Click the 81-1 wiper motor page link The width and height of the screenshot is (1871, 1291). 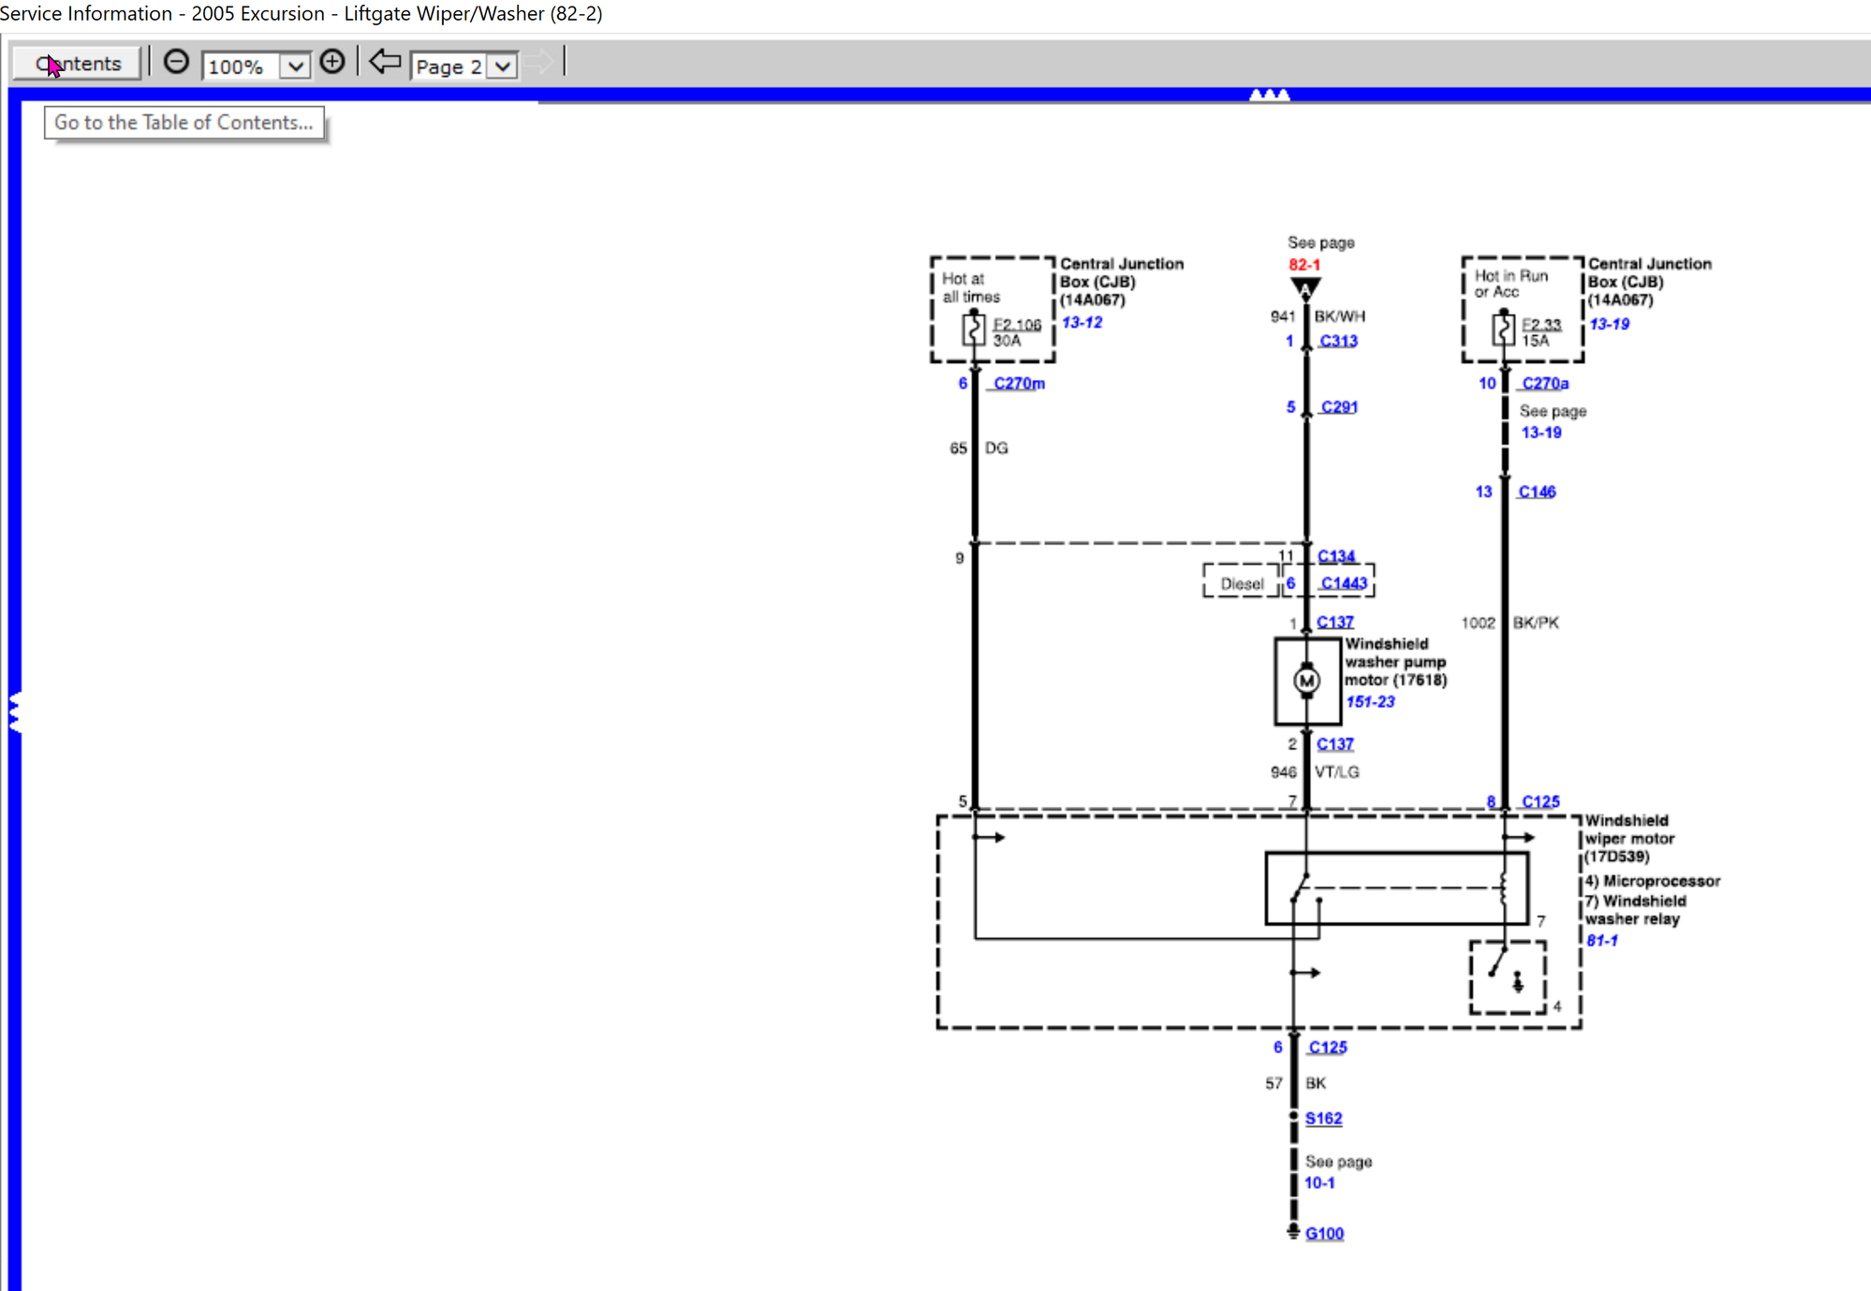click(1601, 940)
